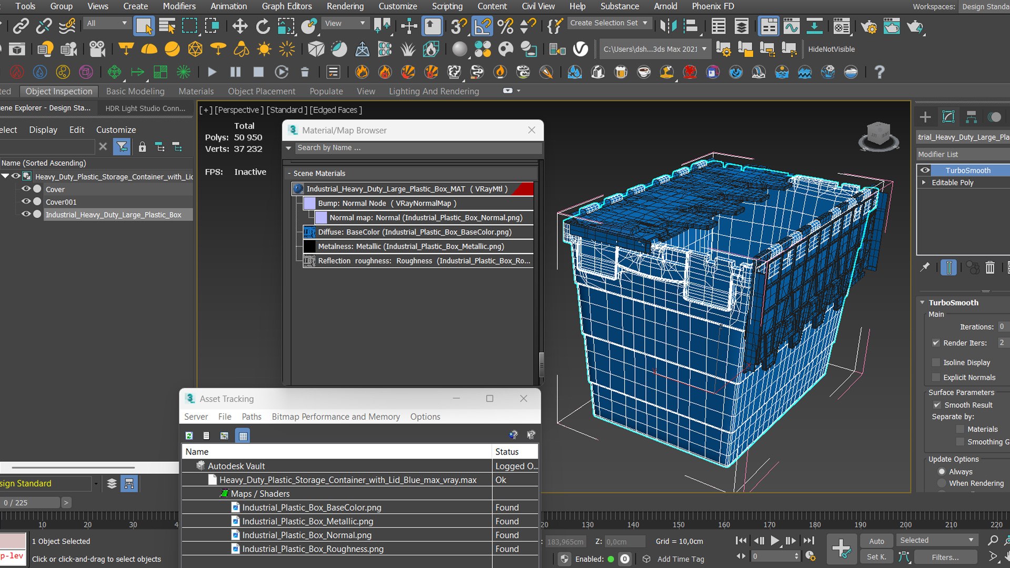Click the help question mark icon
Viewport: 1010px width, 568px height.
pyautogui.click(x=880, y=72)
